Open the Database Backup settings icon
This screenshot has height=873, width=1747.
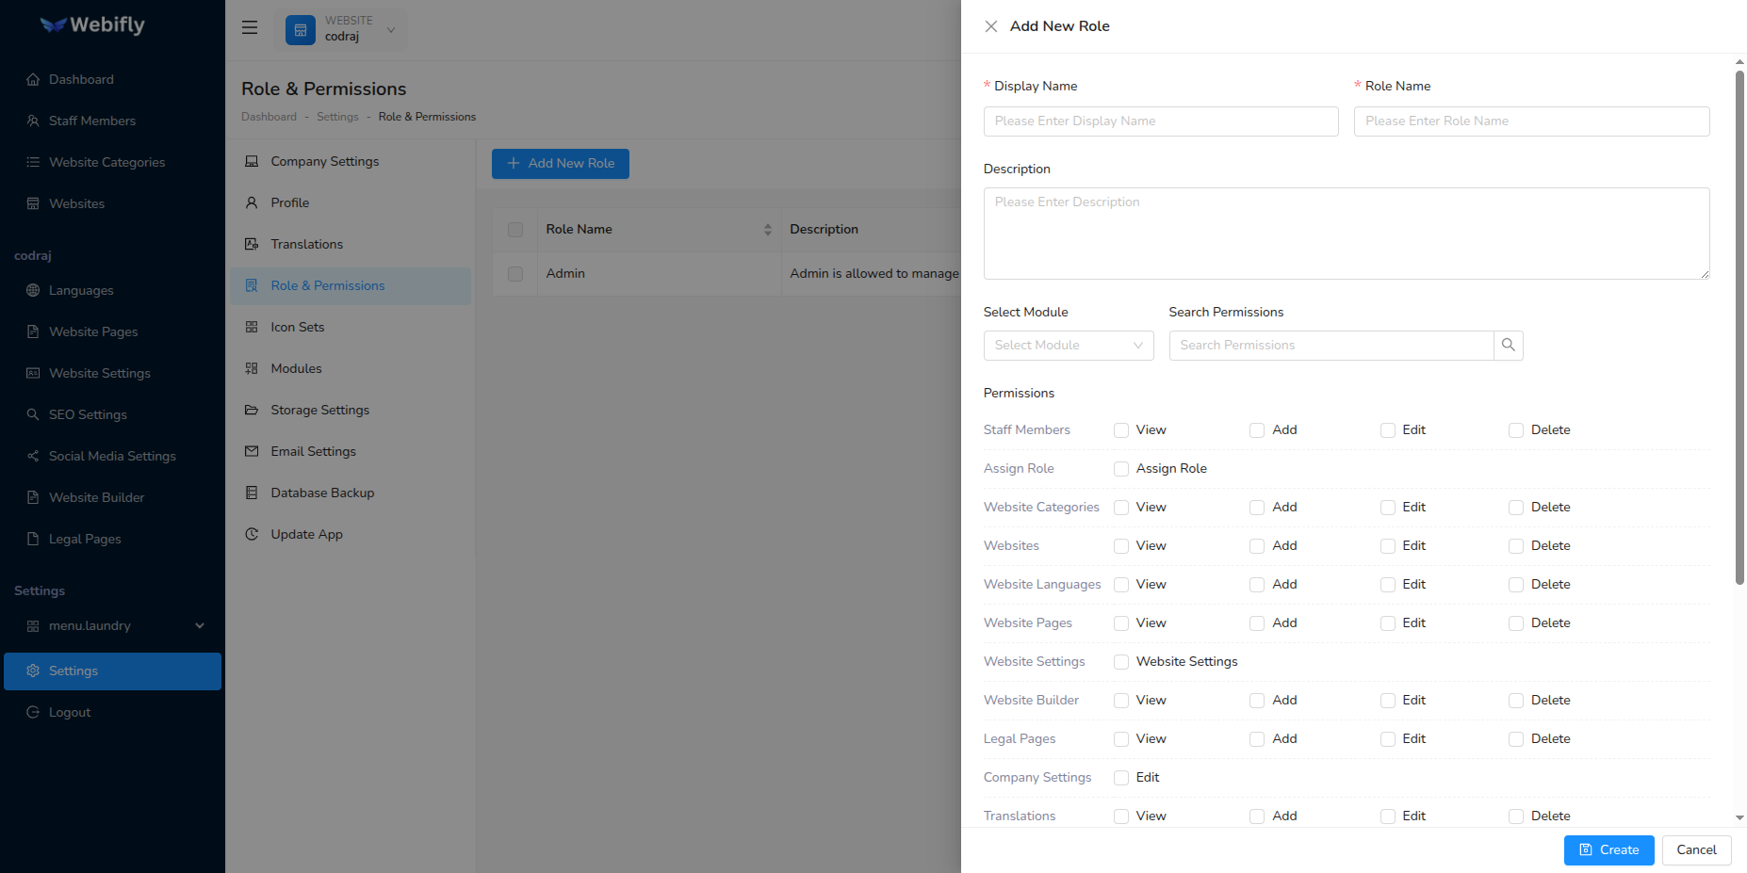tap(251, 493)
